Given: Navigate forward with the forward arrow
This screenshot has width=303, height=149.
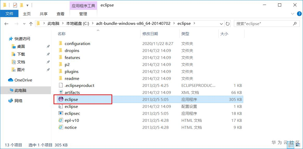Looking at the screenshot, I should tap(16, 24).
